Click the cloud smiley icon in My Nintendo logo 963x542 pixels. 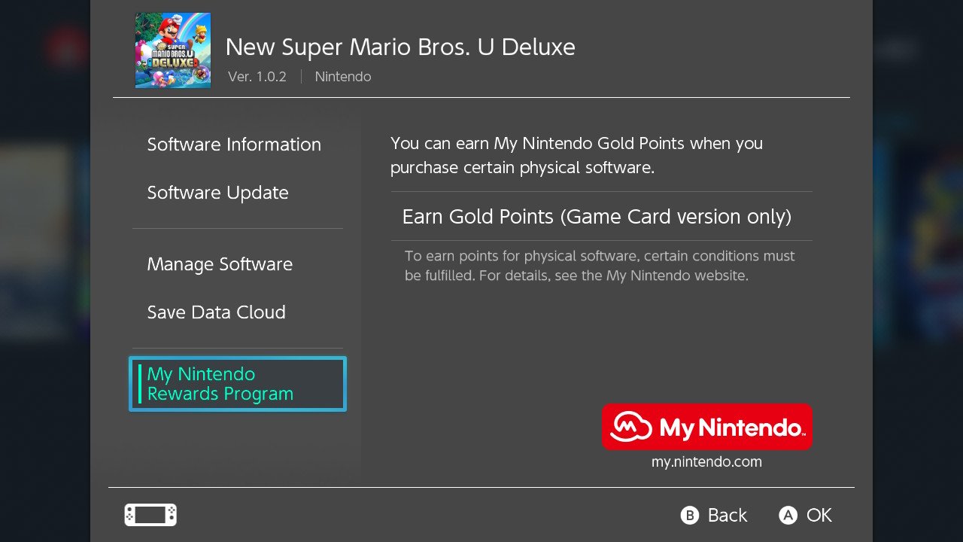tap(630, 427)
